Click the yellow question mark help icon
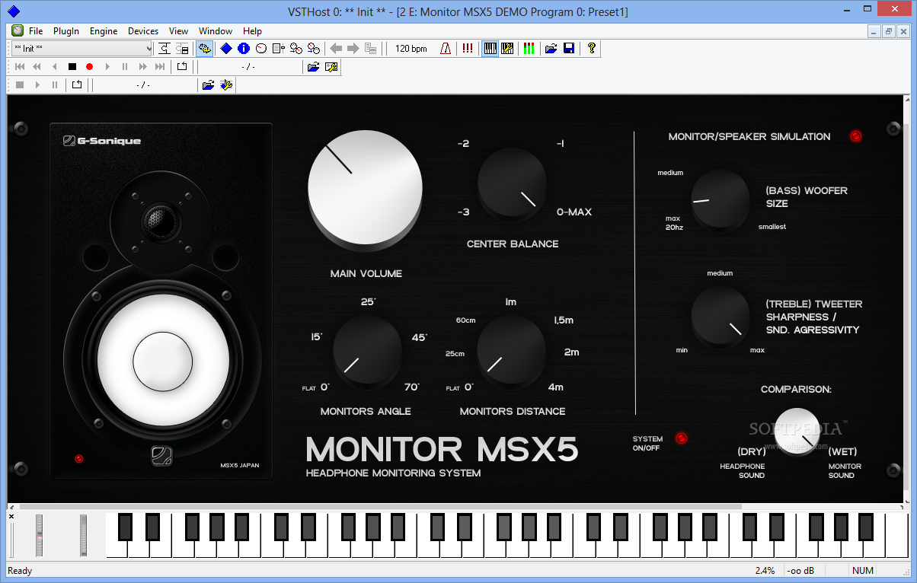 tap(591, 49)
